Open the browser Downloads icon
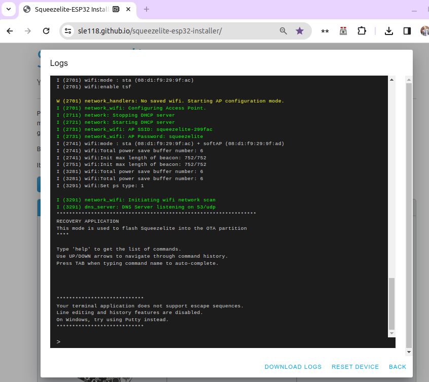Viewport: 429px width, 382px height. pyautogui.click(x=389, y=31)
